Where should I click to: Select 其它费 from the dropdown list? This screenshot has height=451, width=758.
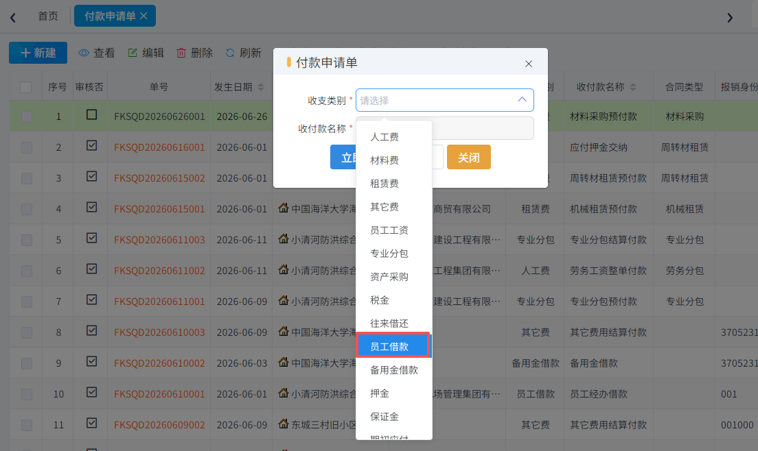[394, 207]
